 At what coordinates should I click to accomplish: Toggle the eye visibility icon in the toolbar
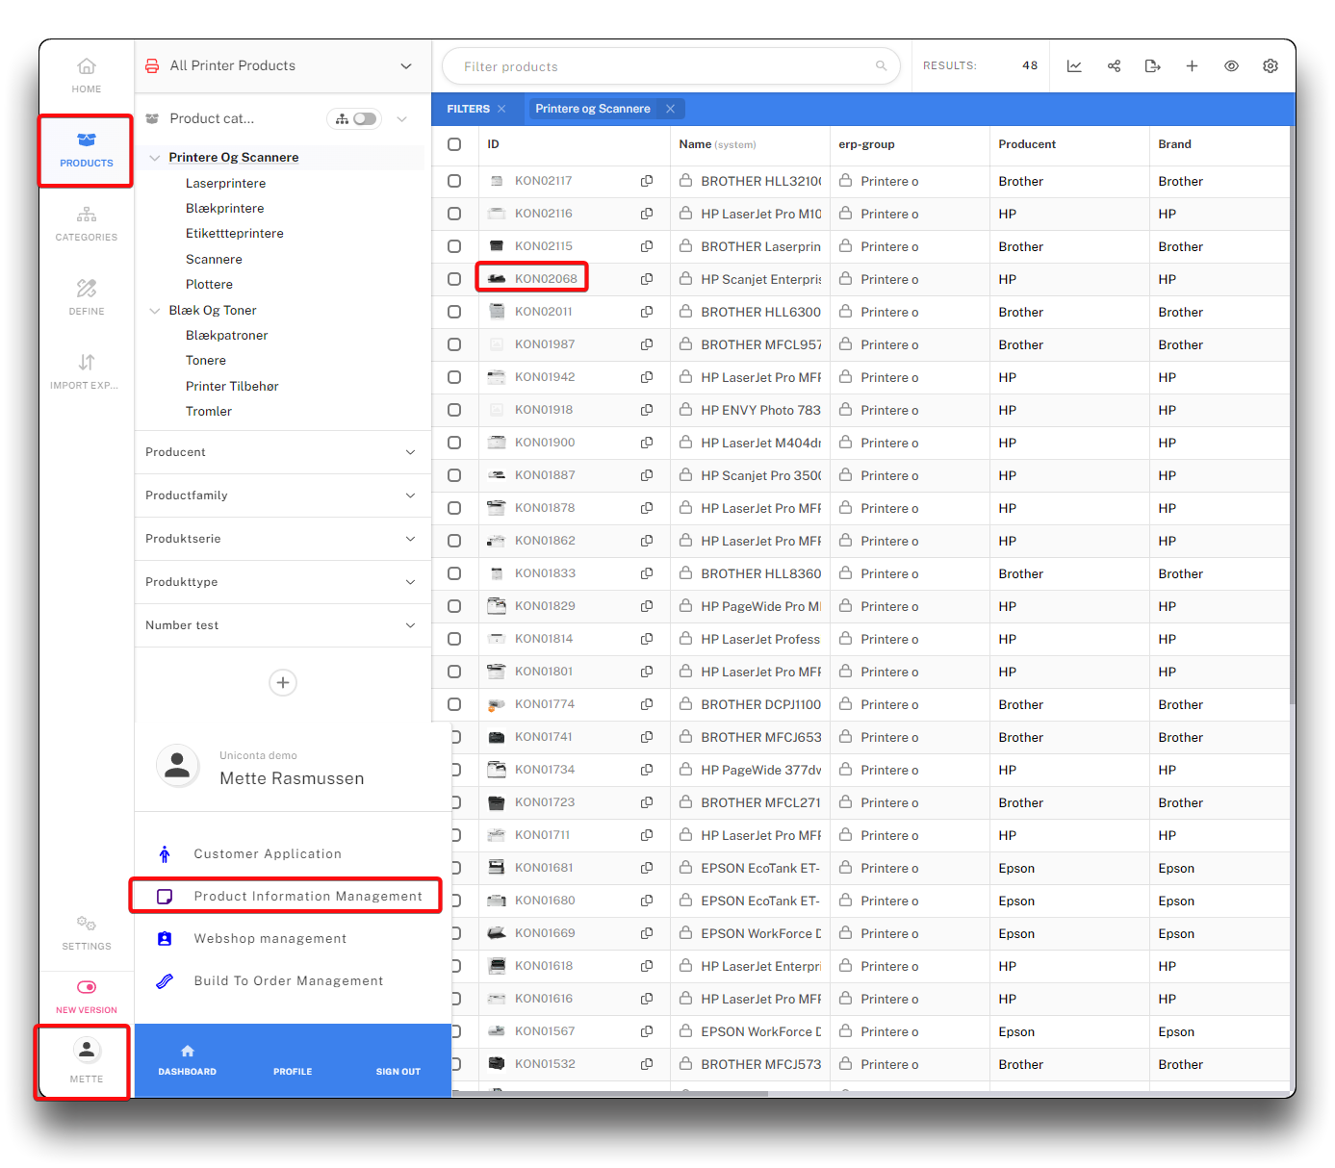pos(1231,66)
